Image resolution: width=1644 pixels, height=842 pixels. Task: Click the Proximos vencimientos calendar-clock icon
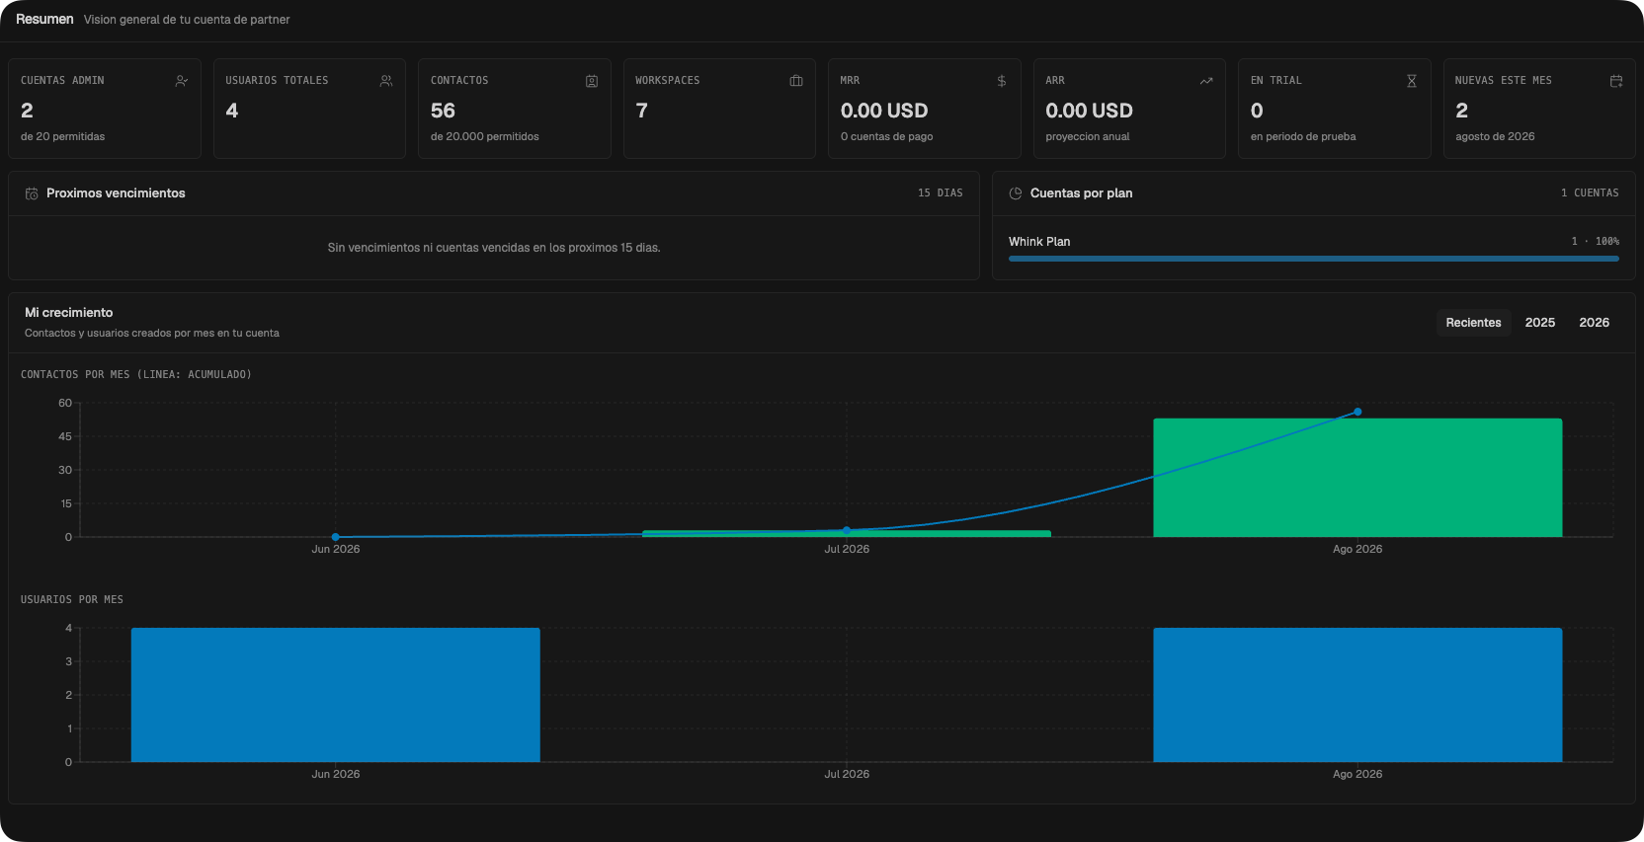pos(32,193)
